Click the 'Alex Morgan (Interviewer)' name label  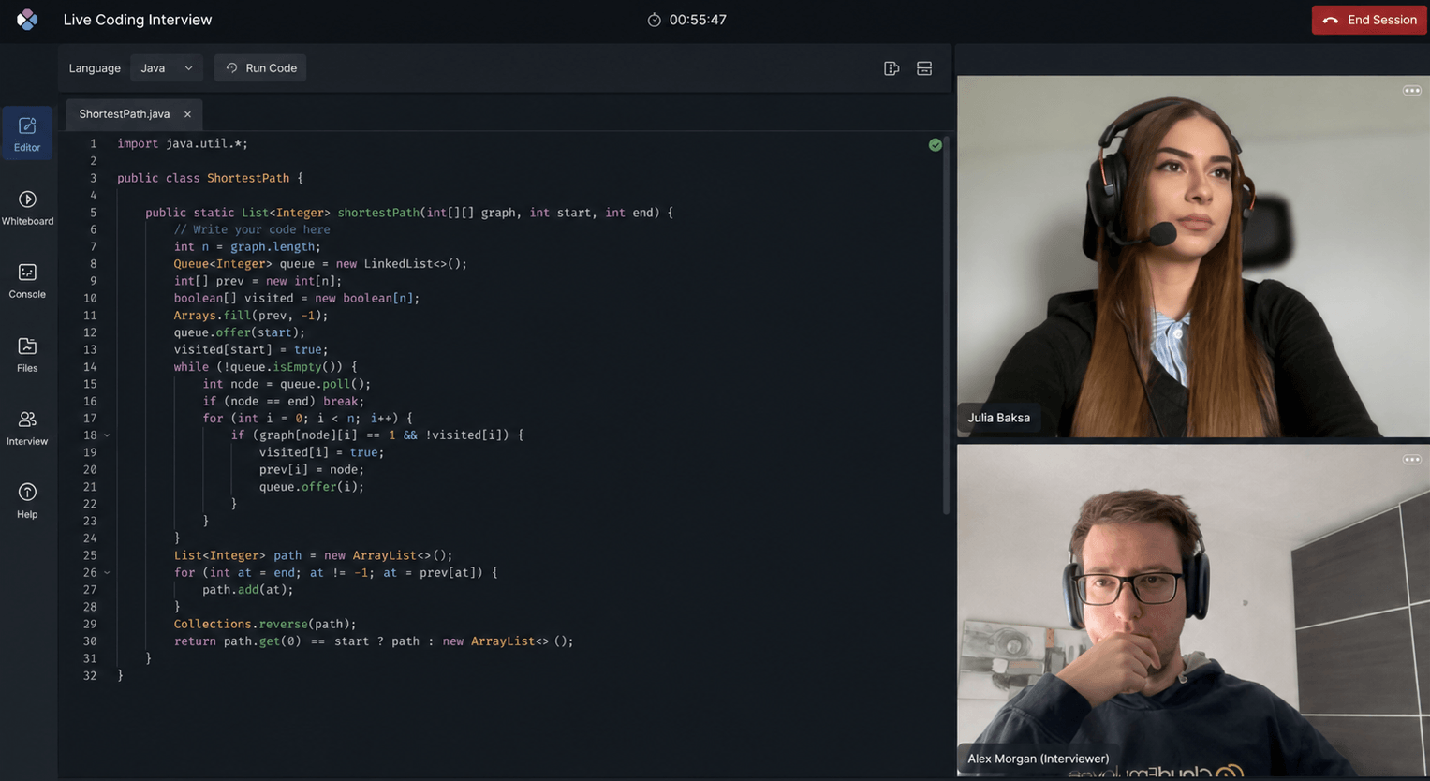point(1038,759)
